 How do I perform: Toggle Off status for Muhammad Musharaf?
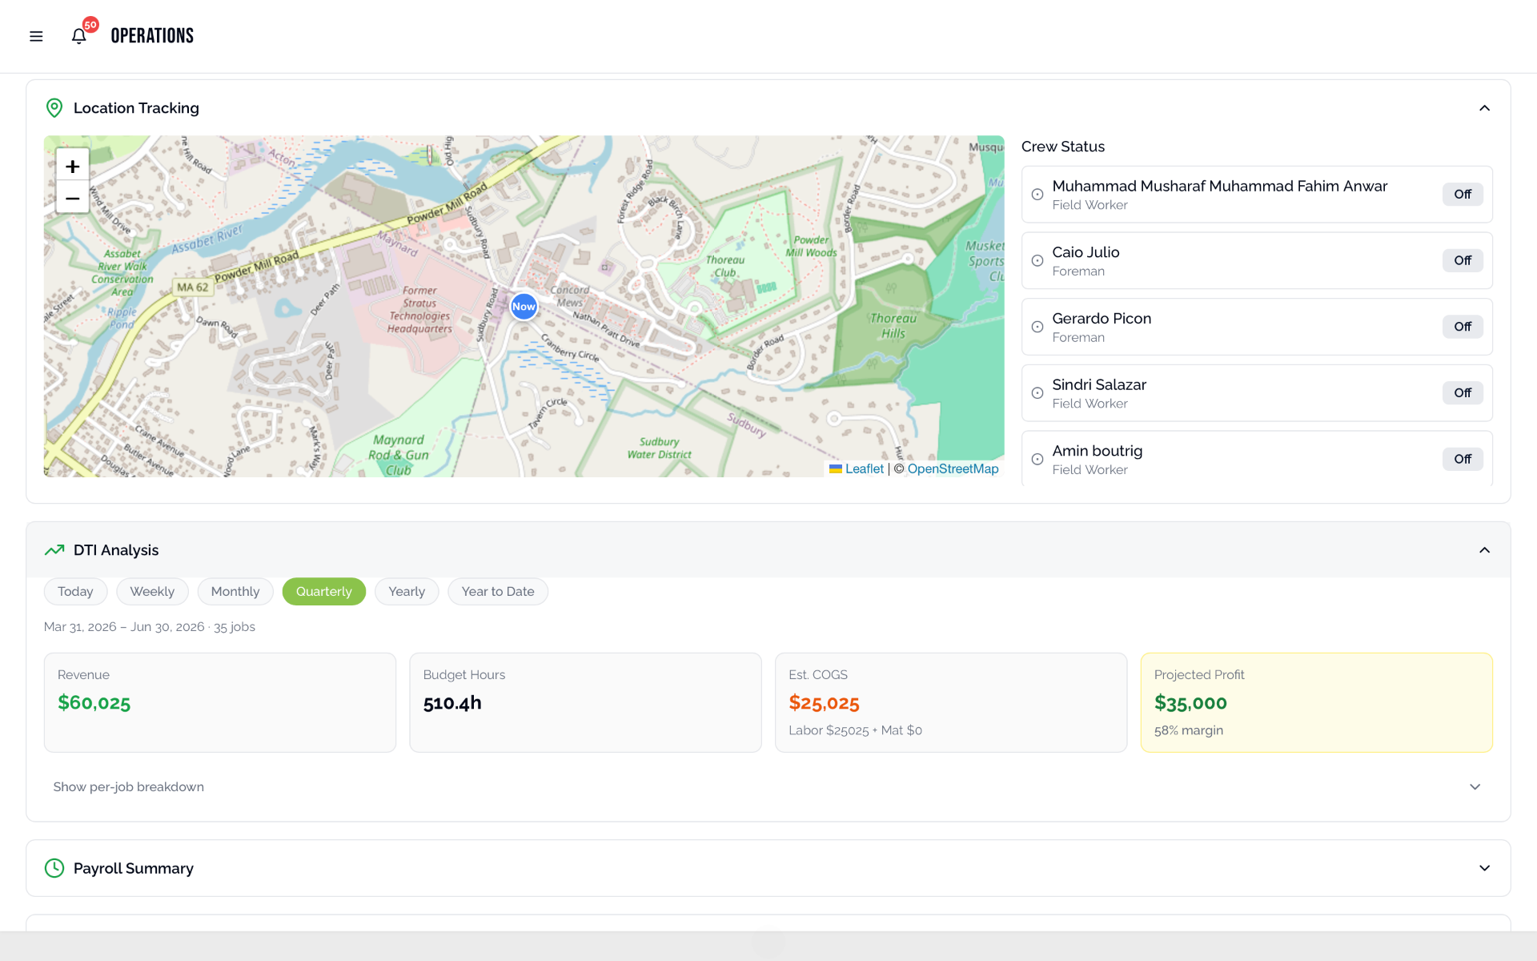tap(1463, 195)
